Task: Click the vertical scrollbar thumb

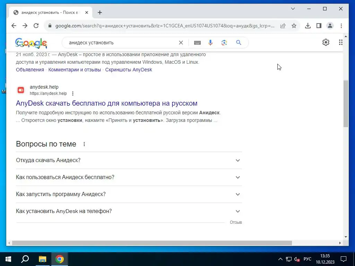Action: pos(346,103)
